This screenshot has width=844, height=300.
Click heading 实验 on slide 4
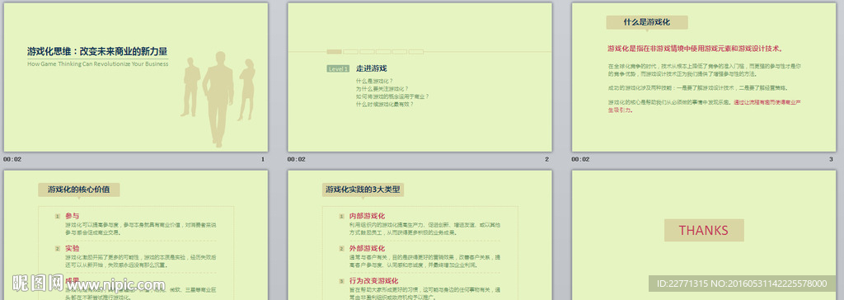tap(73, 248)
